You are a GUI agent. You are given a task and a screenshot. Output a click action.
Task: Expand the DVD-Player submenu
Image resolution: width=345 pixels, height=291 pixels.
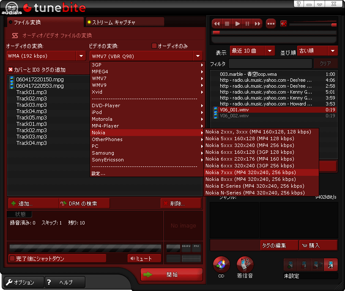[x=147, y=105]
